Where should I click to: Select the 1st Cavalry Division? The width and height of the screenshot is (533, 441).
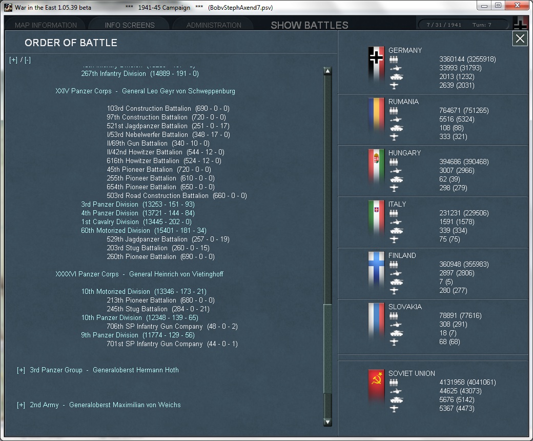[136, 222]
